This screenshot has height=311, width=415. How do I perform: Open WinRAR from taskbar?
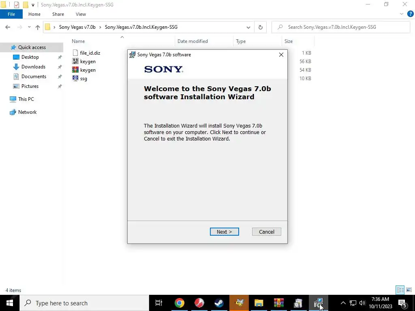[278, 303]
